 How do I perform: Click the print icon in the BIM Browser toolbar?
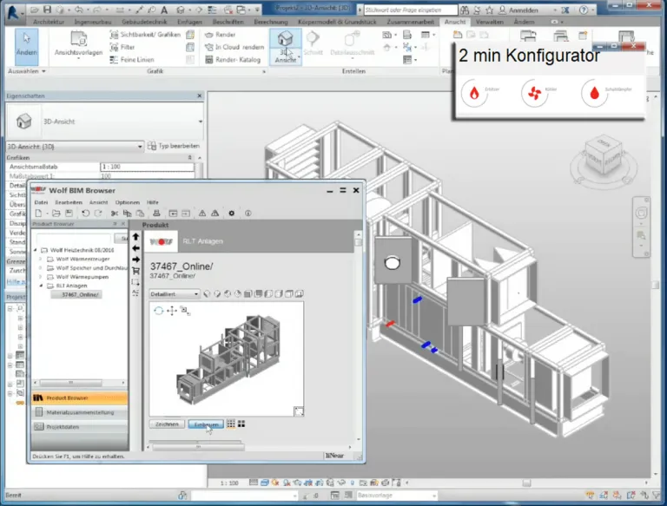[x=156, y=214]
